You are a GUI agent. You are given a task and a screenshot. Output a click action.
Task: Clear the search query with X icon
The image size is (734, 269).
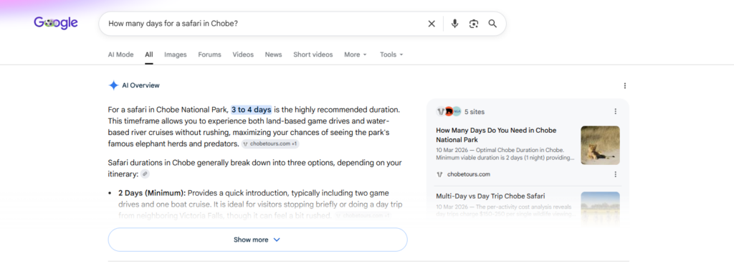tap(432, 24)
